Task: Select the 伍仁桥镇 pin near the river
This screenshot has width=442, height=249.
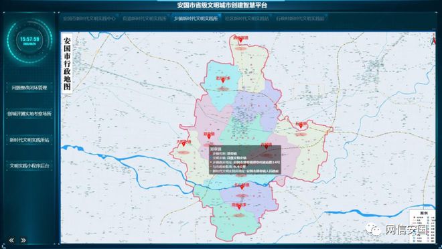Action: (242, 187)
